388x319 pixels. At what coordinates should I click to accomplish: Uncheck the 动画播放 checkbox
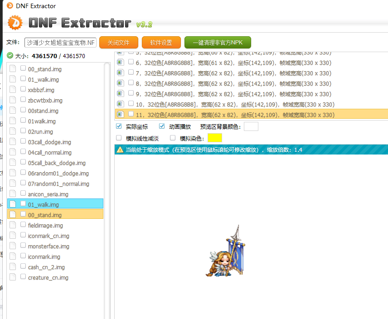coord(162,126)
